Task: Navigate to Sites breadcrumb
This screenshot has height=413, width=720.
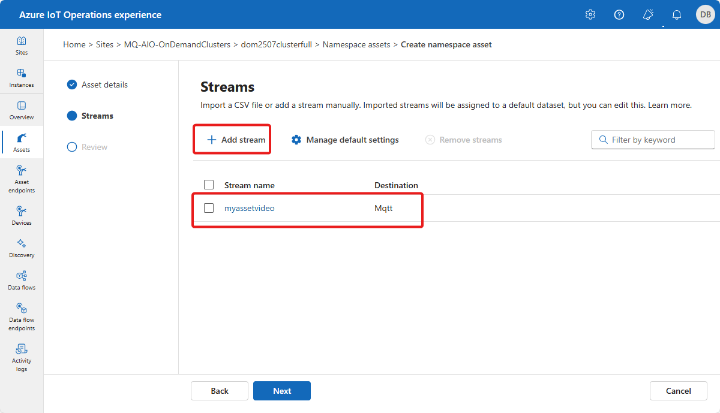Action: (x=105, y=44)
